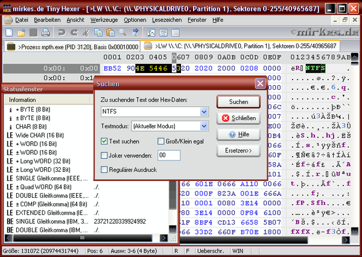Viewport: 362px width, 257px height.
Task: Enable Joker verwenden checkbox
Action: pyautogui.click(x=104, y=155)
